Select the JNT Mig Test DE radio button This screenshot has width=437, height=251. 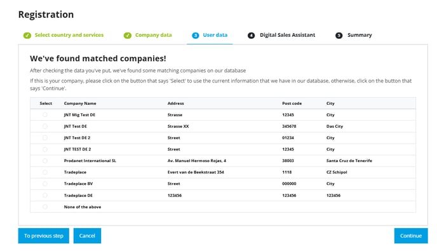(x=45, y=114)
